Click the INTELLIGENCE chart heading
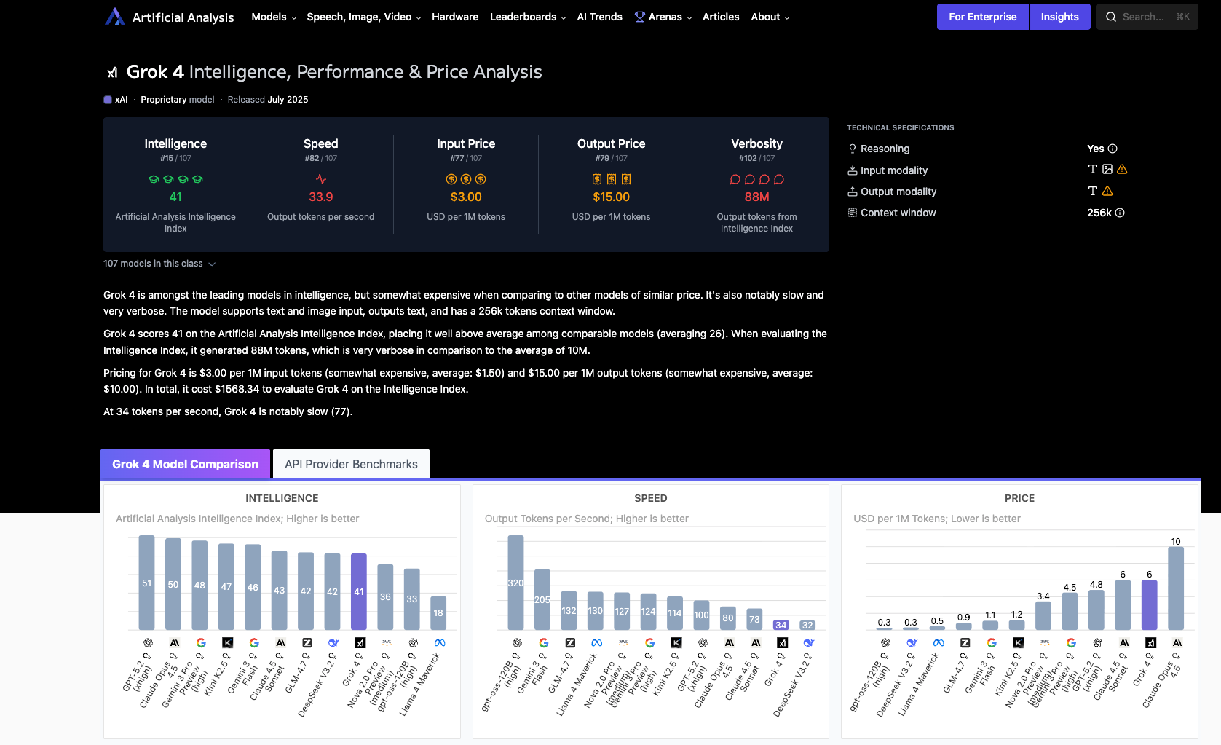Image resolution: width=1221 pixels, height=745 pixels. pos(282,498)
